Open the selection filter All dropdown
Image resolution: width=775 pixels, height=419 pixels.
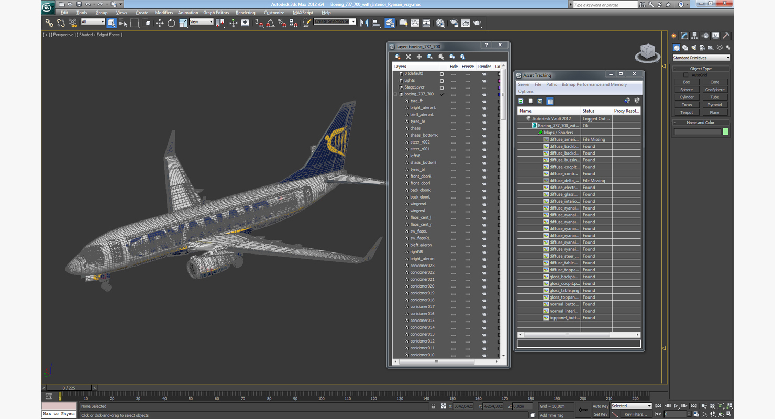(93, 22)
